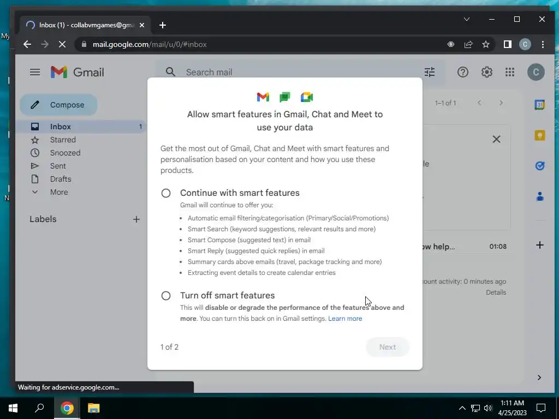Get add-ons via side panel plus
The width and height of the screenshot is (559, 419).
[539, 245]
